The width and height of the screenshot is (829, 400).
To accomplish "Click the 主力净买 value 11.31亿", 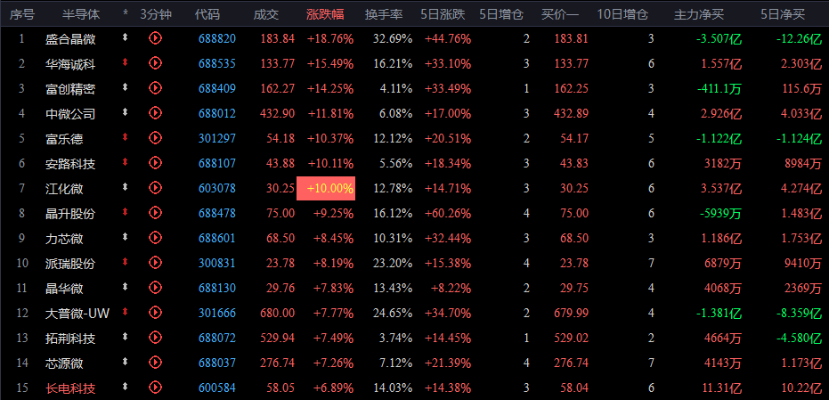I will (x=721, y=388).
